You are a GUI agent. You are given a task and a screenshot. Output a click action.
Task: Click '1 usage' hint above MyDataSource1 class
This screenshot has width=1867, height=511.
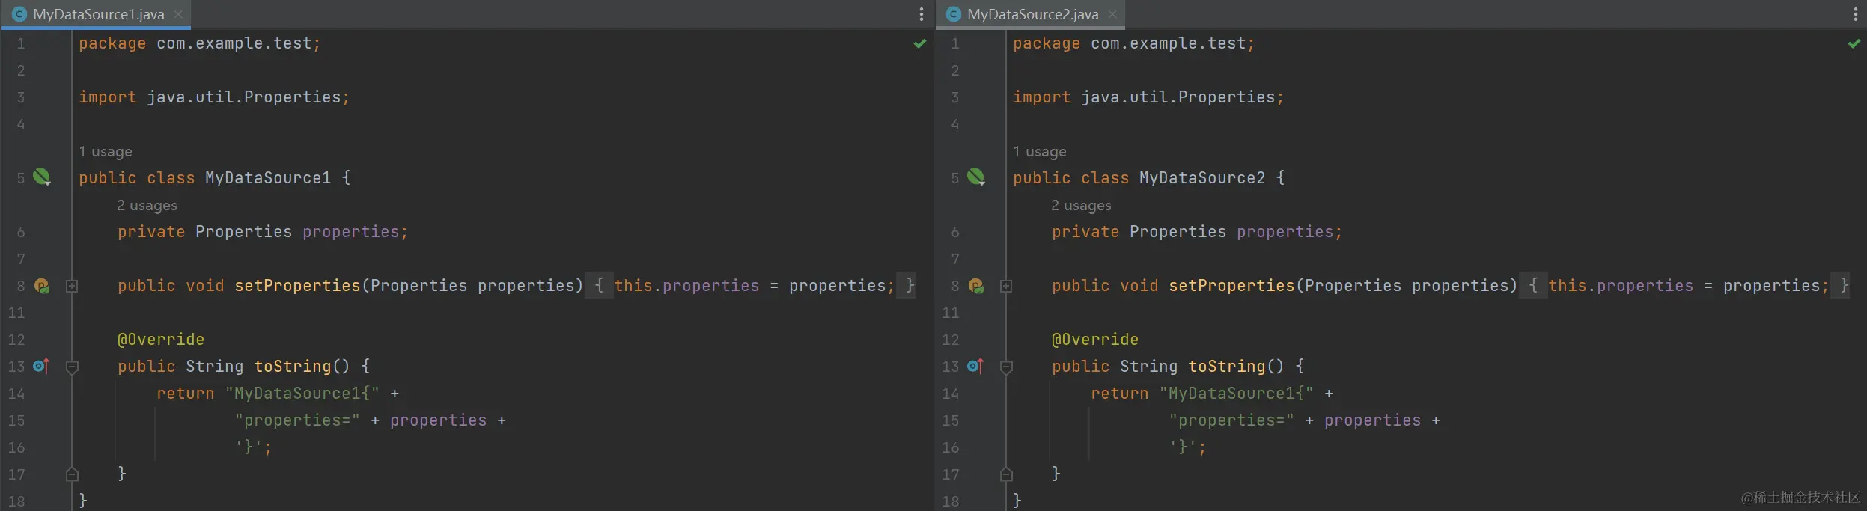click(x=106, y=151)
